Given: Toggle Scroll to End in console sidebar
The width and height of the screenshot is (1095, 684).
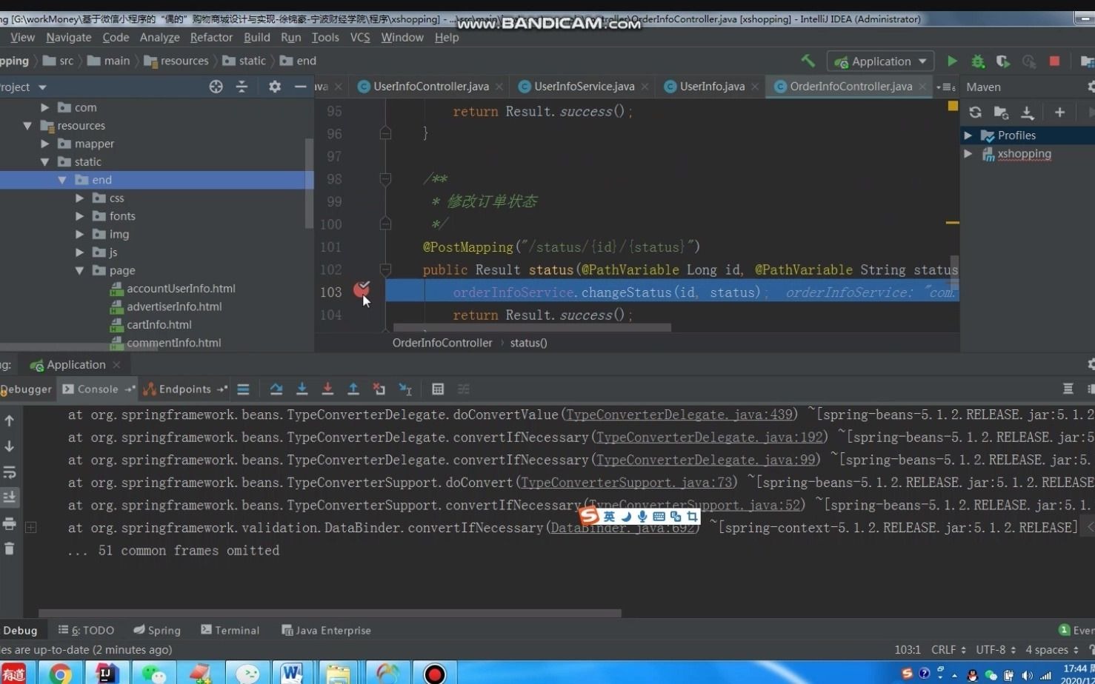Looking at the screenshot, I should [10, 497].
